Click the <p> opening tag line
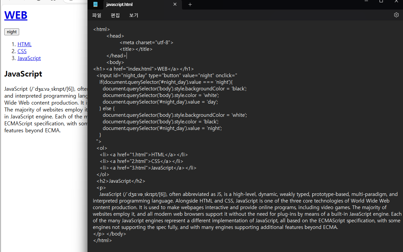Image resolution: width=403 pixels, height=252 pixels. [x=101, y=188]
